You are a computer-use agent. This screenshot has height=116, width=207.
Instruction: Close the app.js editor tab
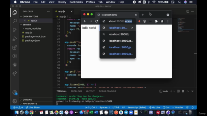pos(71,12)
